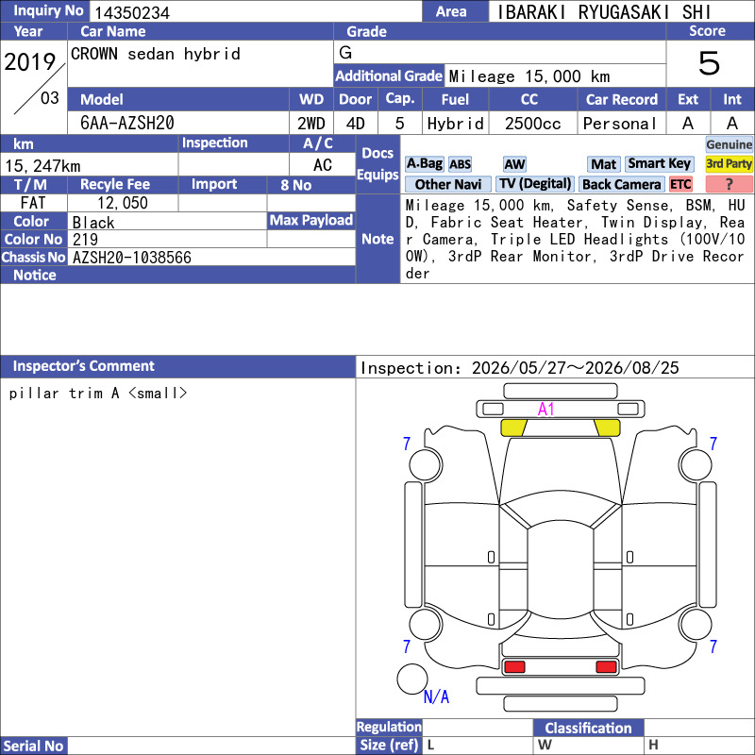This screenshot has height=755, width=755.
Task: Click the Genuine tag
Action: [x=729, y=144]
